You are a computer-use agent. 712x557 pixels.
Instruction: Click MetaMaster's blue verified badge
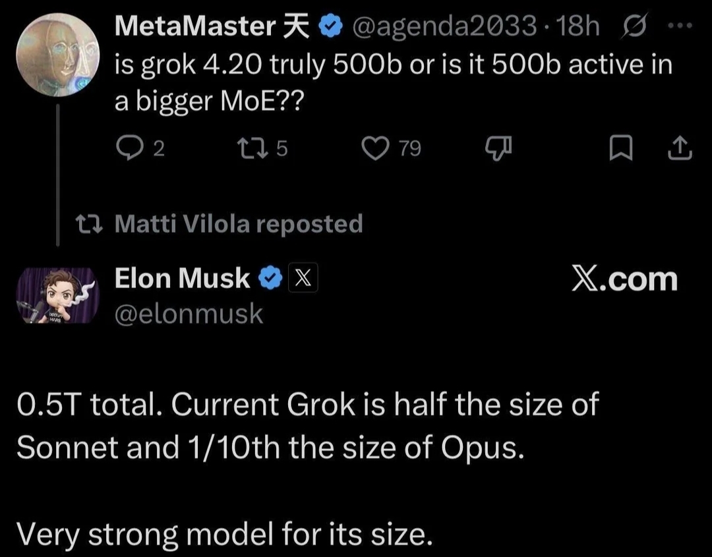330,26
